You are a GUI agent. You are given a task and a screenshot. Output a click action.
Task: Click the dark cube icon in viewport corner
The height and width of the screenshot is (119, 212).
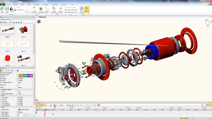(x=39, y=21)
